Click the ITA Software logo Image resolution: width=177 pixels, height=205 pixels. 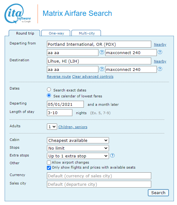[18, 13]
